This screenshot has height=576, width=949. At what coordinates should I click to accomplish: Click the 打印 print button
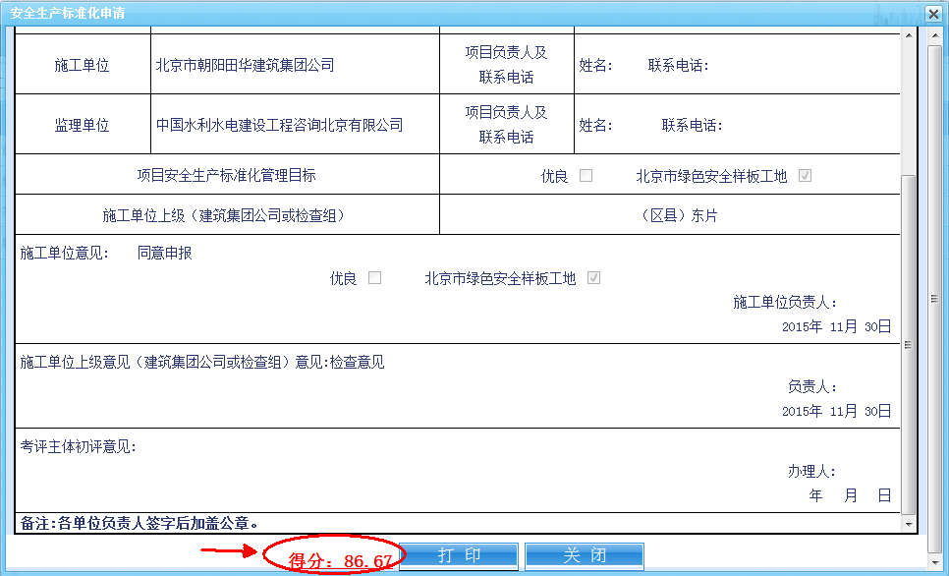[x=459, y=555]
